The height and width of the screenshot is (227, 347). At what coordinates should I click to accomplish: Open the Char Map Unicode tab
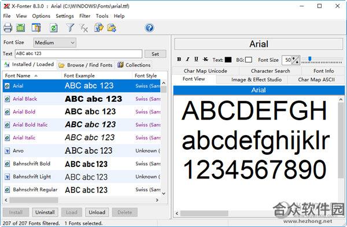coord(205,71)
